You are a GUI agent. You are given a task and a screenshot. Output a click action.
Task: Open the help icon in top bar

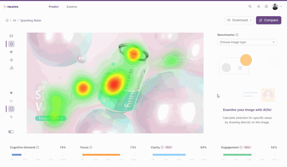(x=266, y=6)
